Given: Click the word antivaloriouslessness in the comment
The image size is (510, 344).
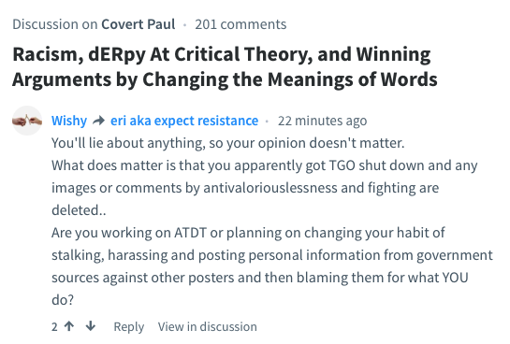Looking at the screenshot, I should coord(270,188).
